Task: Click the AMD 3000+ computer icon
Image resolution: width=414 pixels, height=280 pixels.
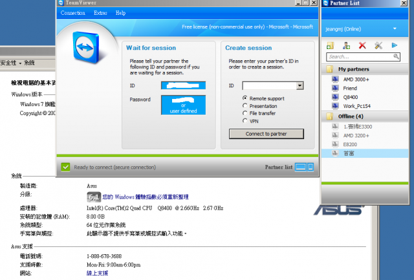Action: point(335,79)
